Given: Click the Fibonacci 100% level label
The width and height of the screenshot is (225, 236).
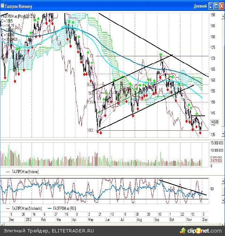Looking at the screenshot, I should pyautogui.click(x=90, y=130).
